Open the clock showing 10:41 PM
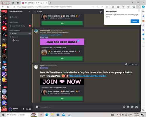Image resolution: width=146 pixels, height=117 pixels. click(136, 115)
